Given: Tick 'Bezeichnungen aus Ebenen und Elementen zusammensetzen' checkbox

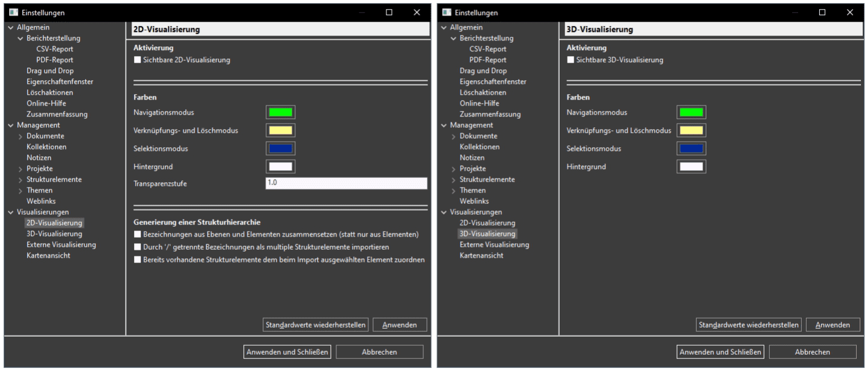Looking at the screenshot, I should click(138, 234).
